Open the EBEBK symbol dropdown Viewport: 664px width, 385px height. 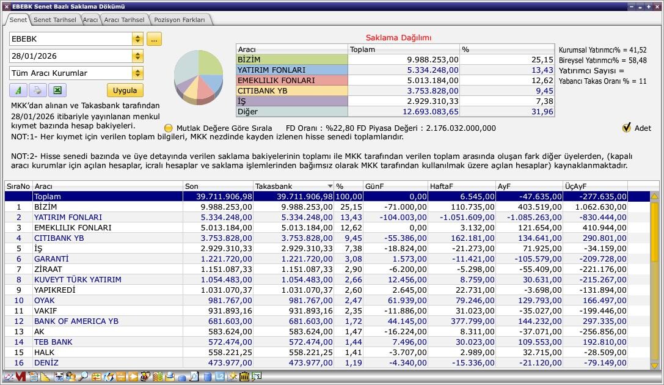pyautogui.click(x=137, y=39)
